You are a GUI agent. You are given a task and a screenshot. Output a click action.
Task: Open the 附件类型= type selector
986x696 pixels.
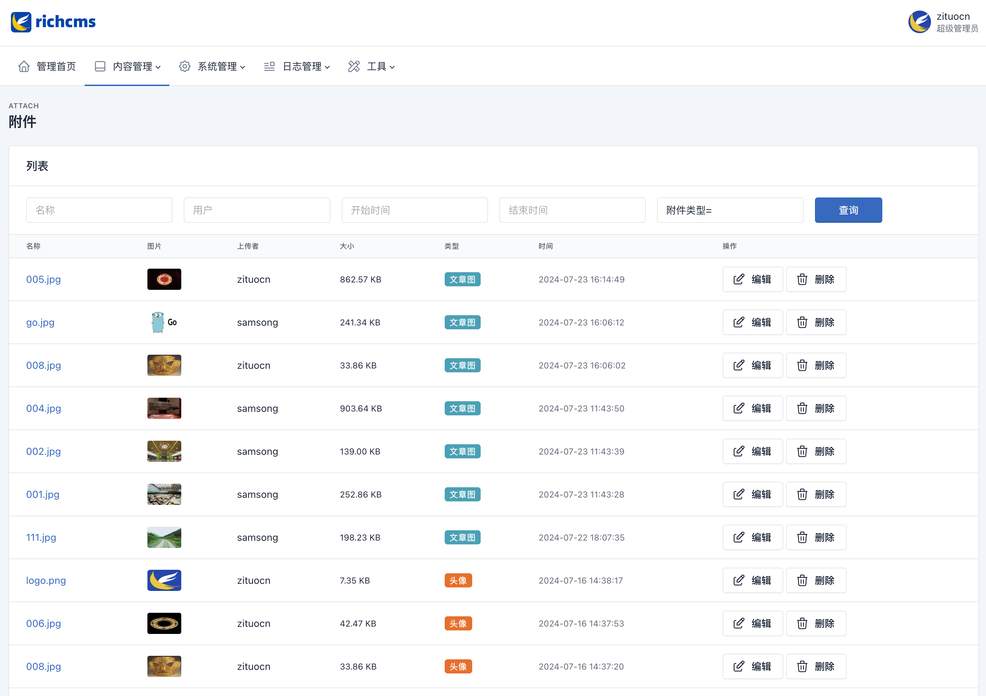click(730, 210)
